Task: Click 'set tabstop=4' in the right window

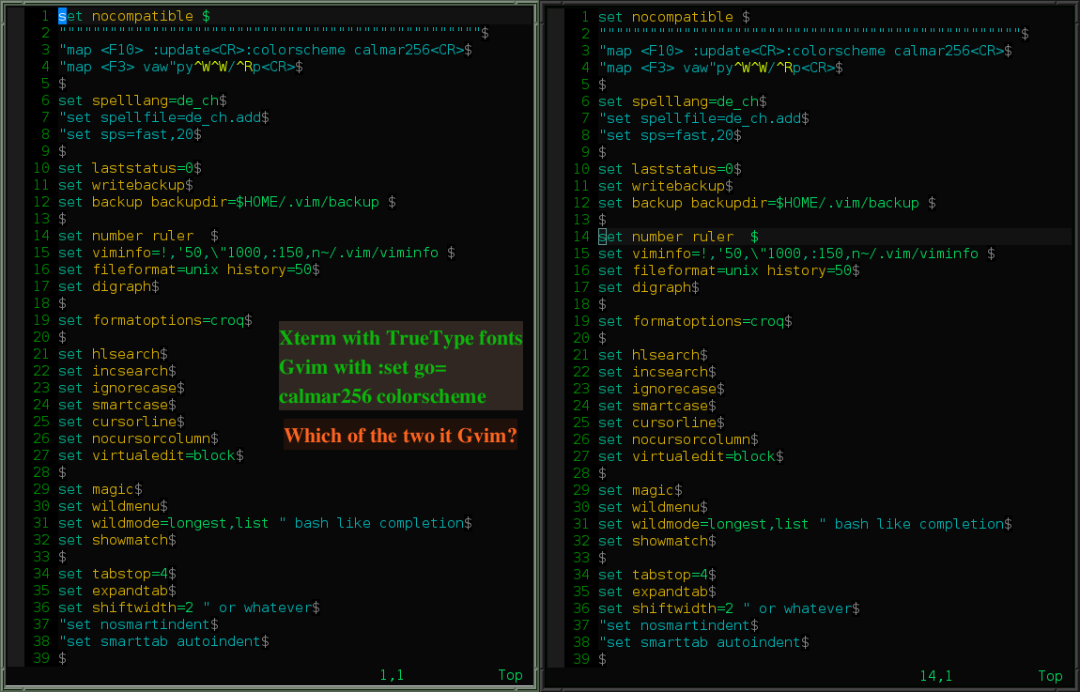Action: coord(654,575)
